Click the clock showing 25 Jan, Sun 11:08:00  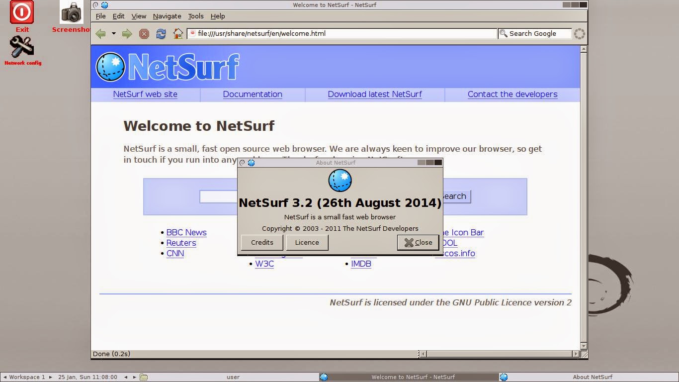[x=87, y=377]
